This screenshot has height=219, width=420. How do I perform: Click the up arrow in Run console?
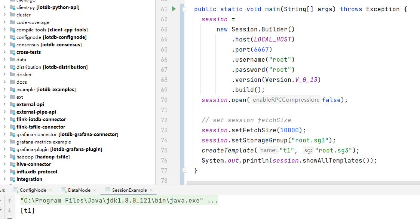pos(10,201)
